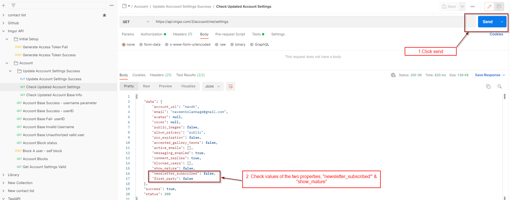Image resolution: width=510 pixels, height=200 pixels.
Task: Click the wrap lines icon in response toolbar
Action: pos(231,86)
